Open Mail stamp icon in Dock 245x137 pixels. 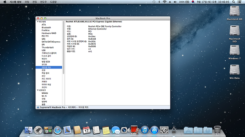click(x=67, y=130)
